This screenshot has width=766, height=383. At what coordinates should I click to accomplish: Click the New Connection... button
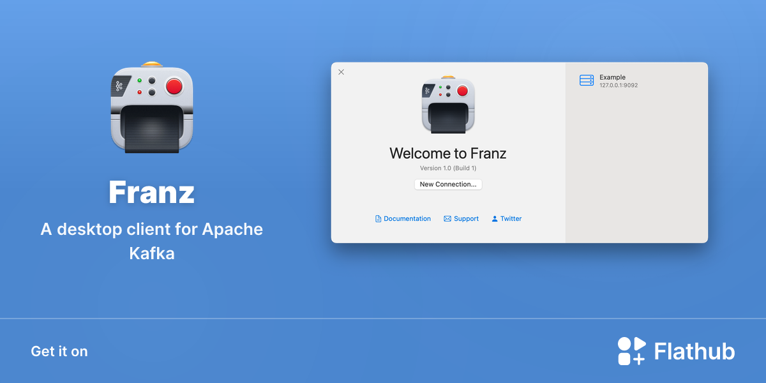(448, 184)
